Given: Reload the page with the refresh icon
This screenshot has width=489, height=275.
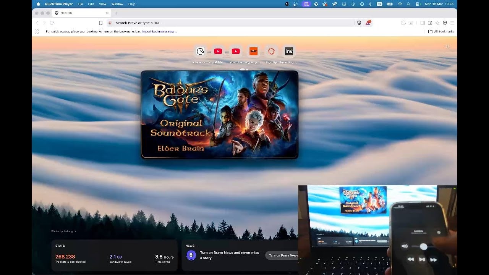Looking at the screenshot, I should click(x=52, y=23).
